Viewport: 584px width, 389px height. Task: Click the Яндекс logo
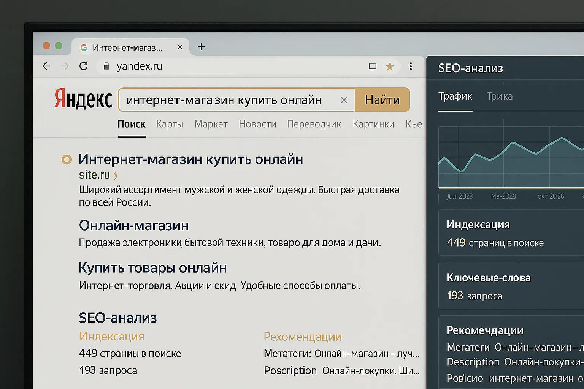tap(83, 99)
